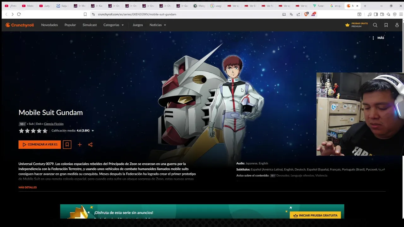404x227 pixels.
Task: Share the Mobile Suit Gundam series
Action: coord(90,144)
